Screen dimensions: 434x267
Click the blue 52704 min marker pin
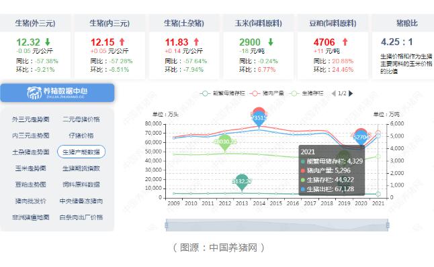tap(361, 139)
